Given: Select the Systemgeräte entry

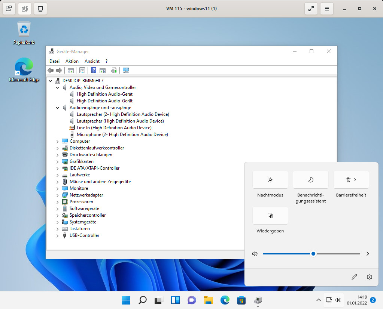Looking at the screenshot, I should tap(83, 222).
